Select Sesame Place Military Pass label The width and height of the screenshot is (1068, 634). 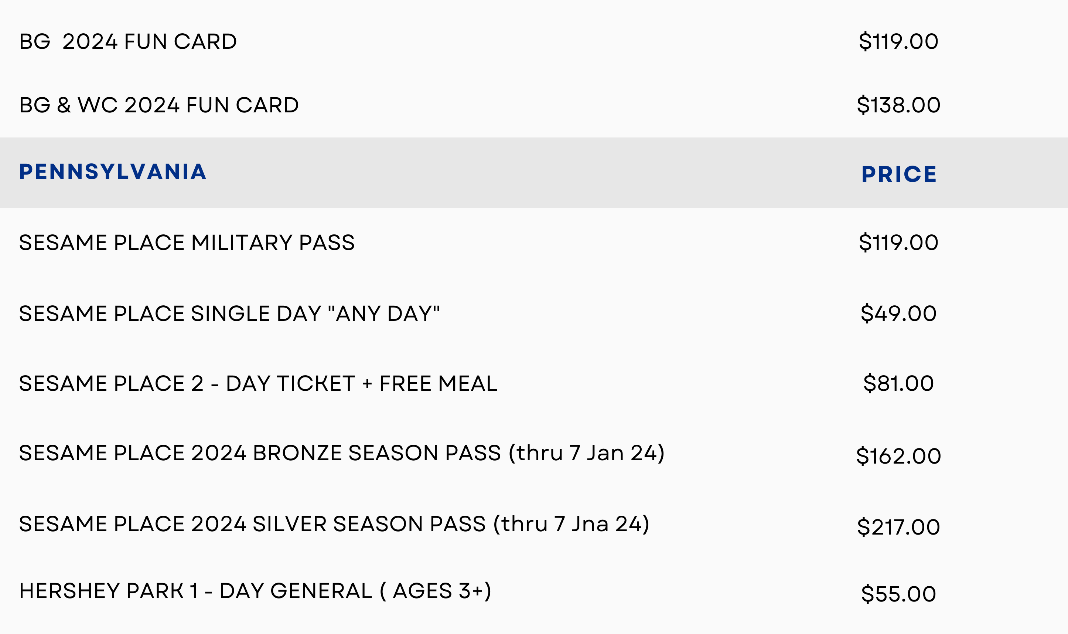(187, 243)
